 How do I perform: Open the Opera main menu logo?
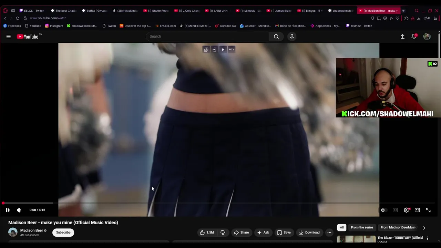5,11
